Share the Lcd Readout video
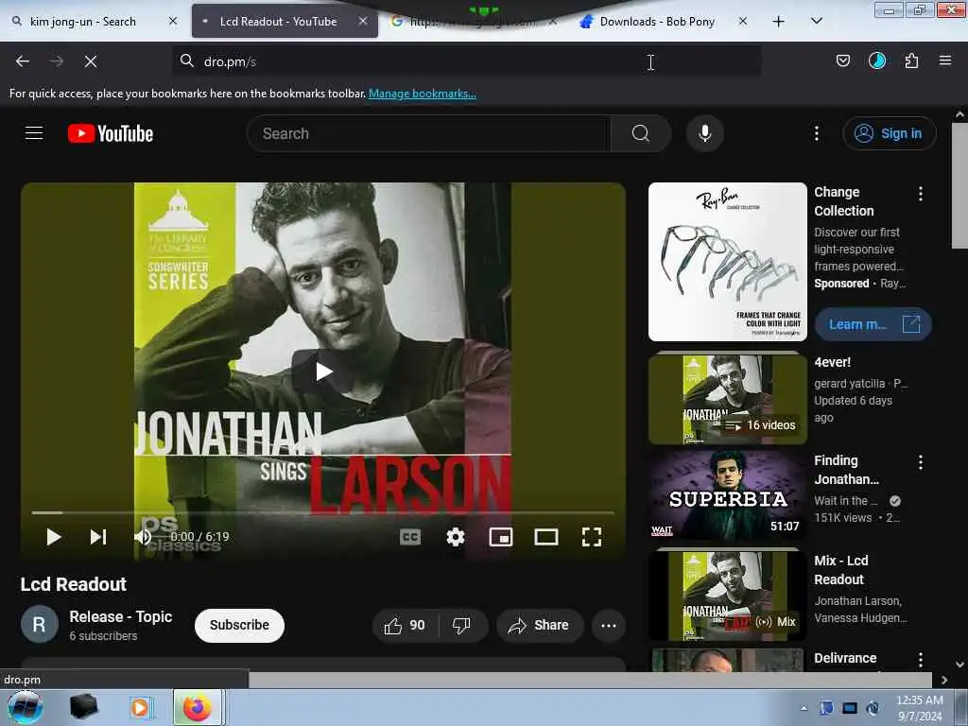Screen dimensions: 968x726 [539, 626]
